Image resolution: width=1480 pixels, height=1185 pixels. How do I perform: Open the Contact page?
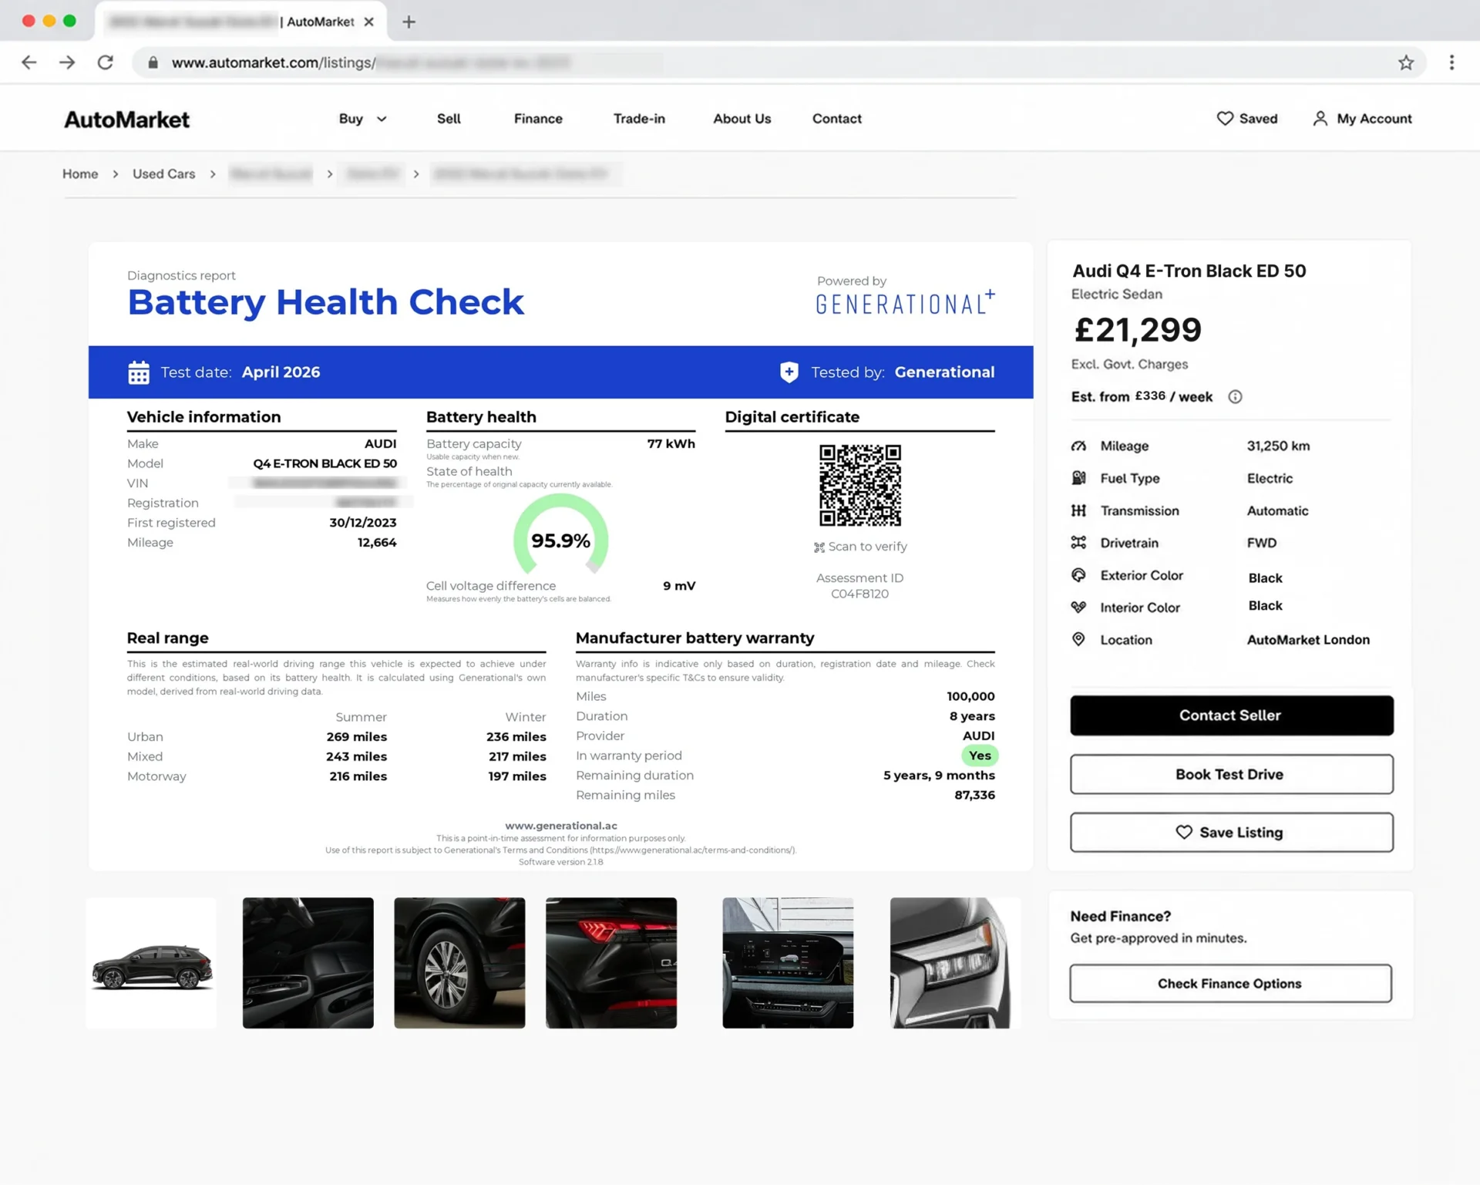pos(836,119)
